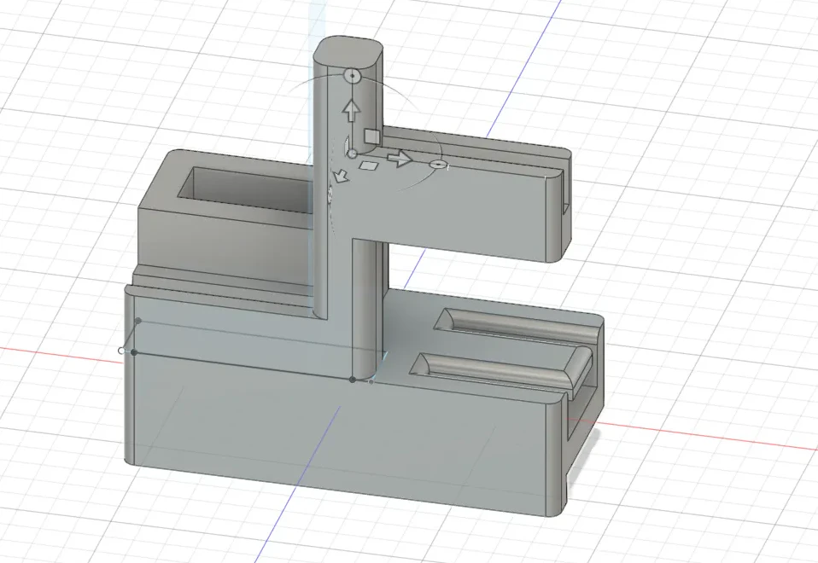Select the vertical plane square handle on the manipulator

[x=371, y=136]
